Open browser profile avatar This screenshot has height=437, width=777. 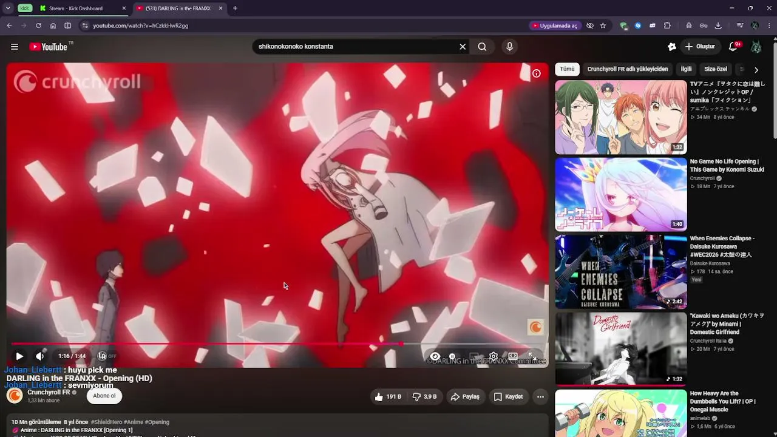(755, 25)
